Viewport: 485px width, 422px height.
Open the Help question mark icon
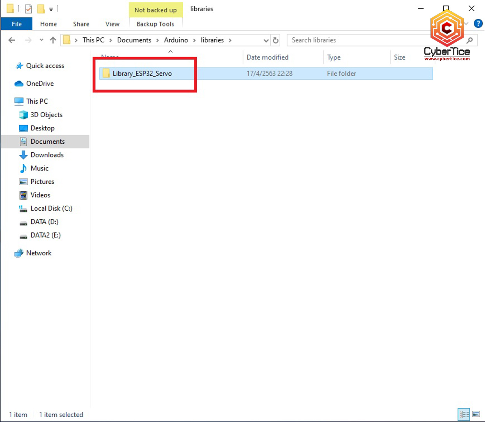tap(478, 24)
